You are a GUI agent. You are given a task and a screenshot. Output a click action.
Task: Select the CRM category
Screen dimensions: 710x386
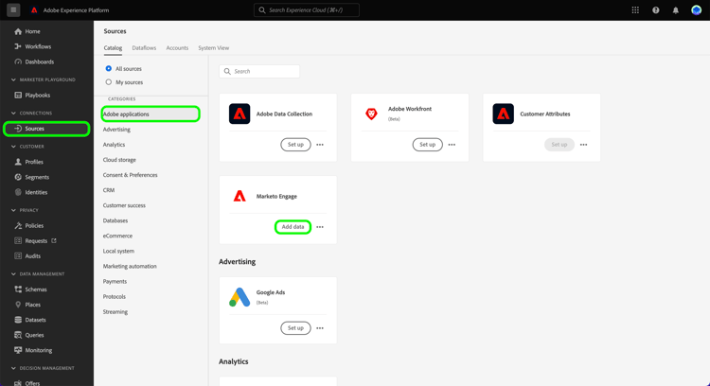click(x=109, y=190)
